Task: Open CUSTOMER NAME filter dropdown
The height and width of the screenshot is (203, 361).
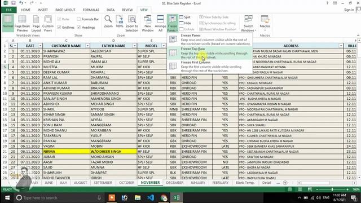Action: click(x=87, y=46)
